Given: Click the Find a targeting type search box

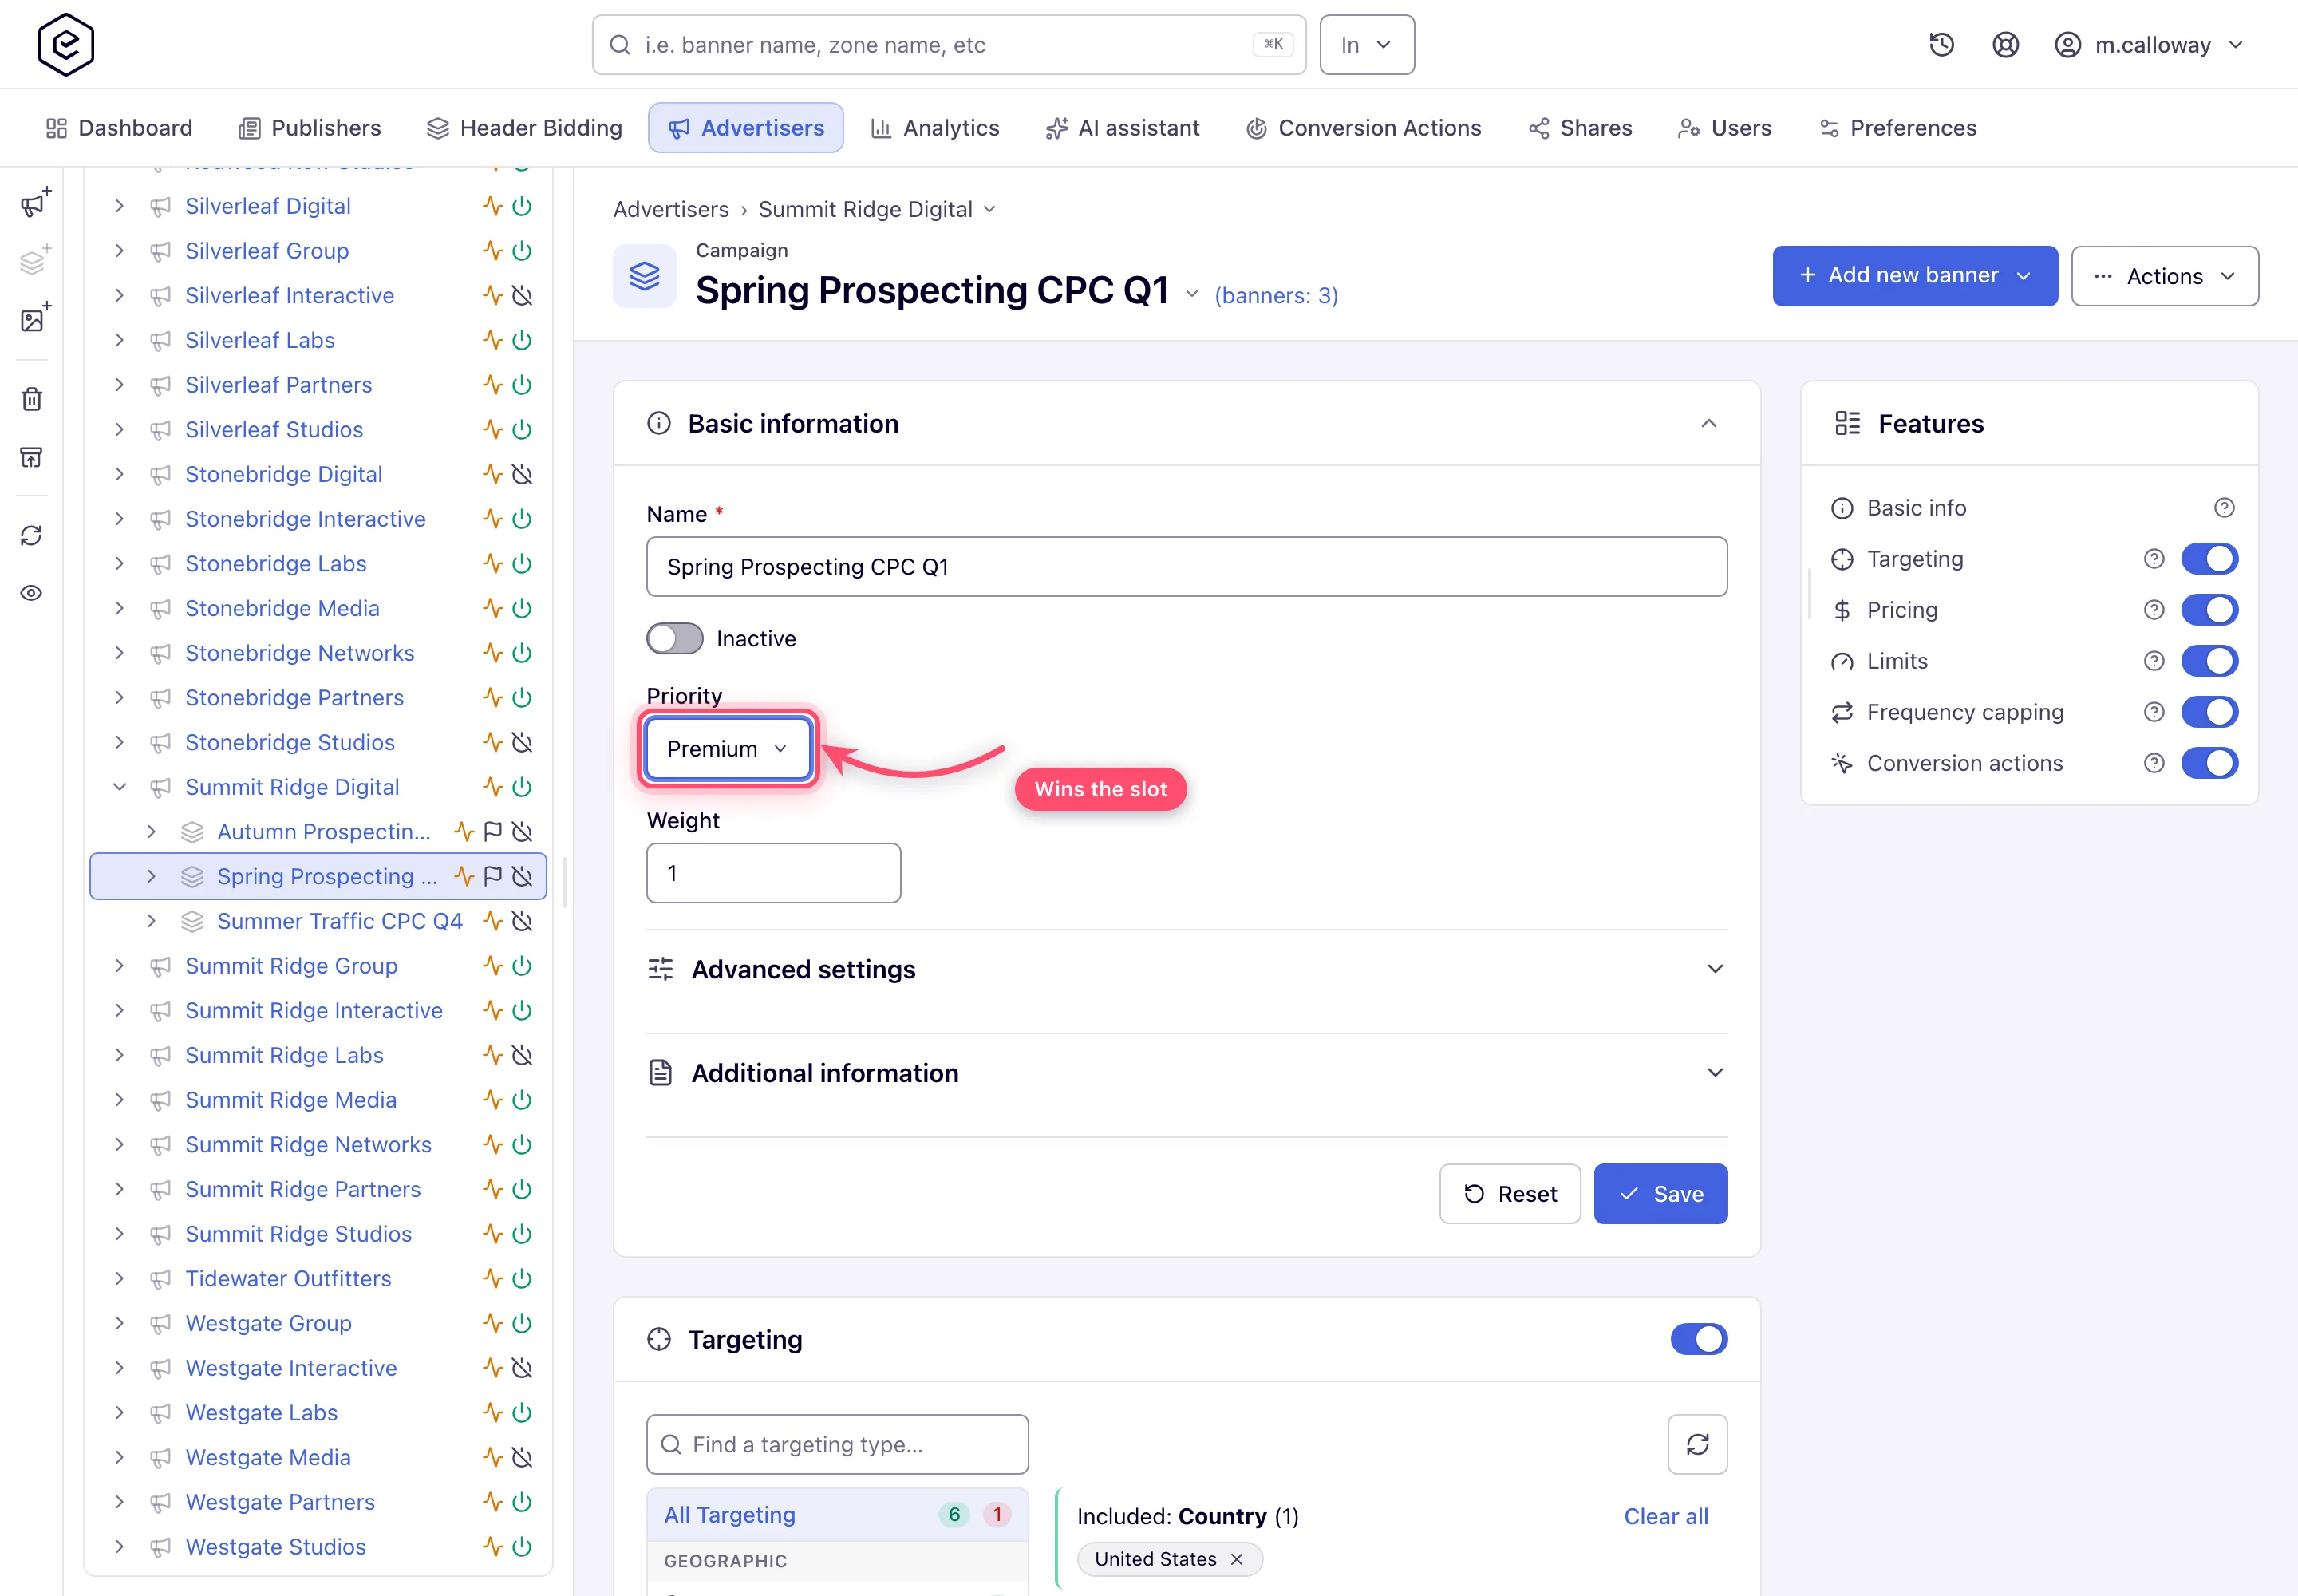Looking at the screenshot, I should click(837, 1444).
